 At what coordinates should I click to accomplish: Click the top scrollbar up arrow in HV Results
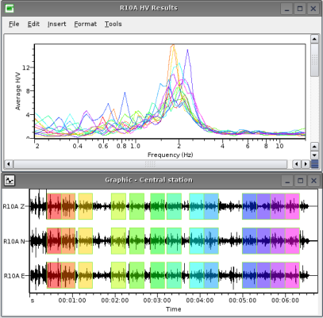314,39
